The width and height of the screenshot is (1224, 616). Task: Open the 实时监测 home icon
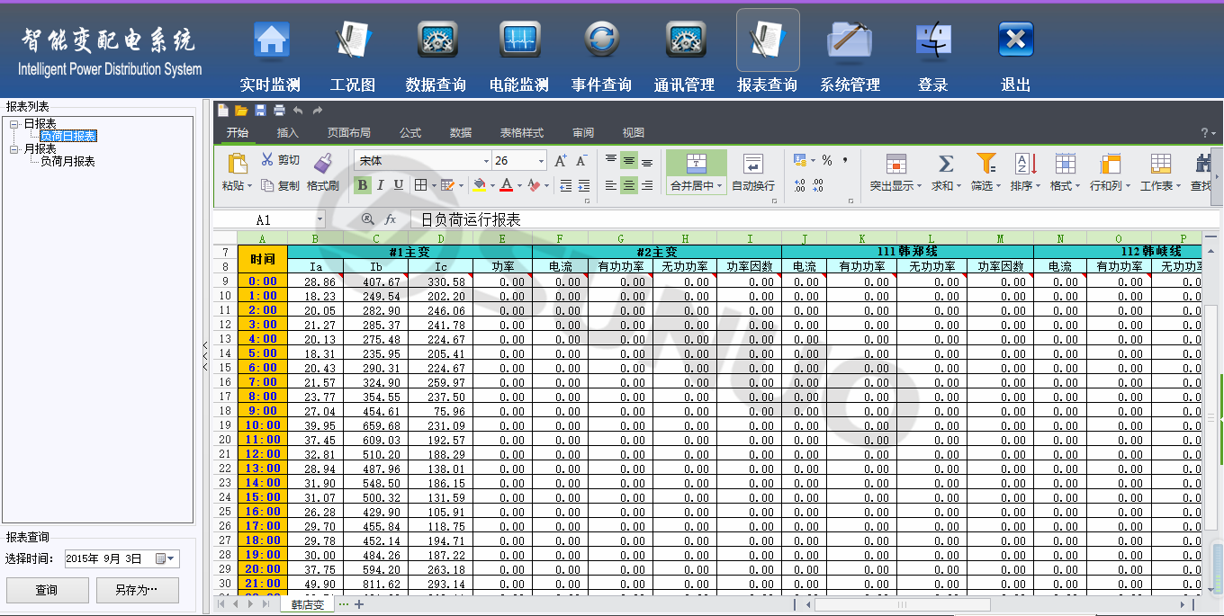point(271,40)
